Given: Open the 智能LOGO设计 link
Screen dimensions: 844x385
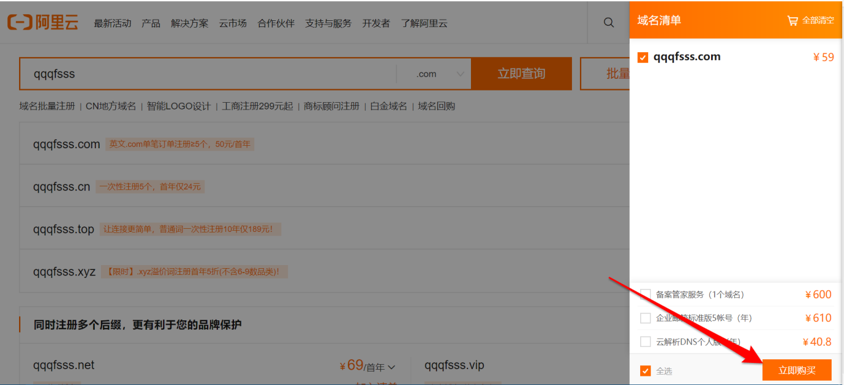Looking at the screenshot, I should pyautogui.click(x=179, y=106).
